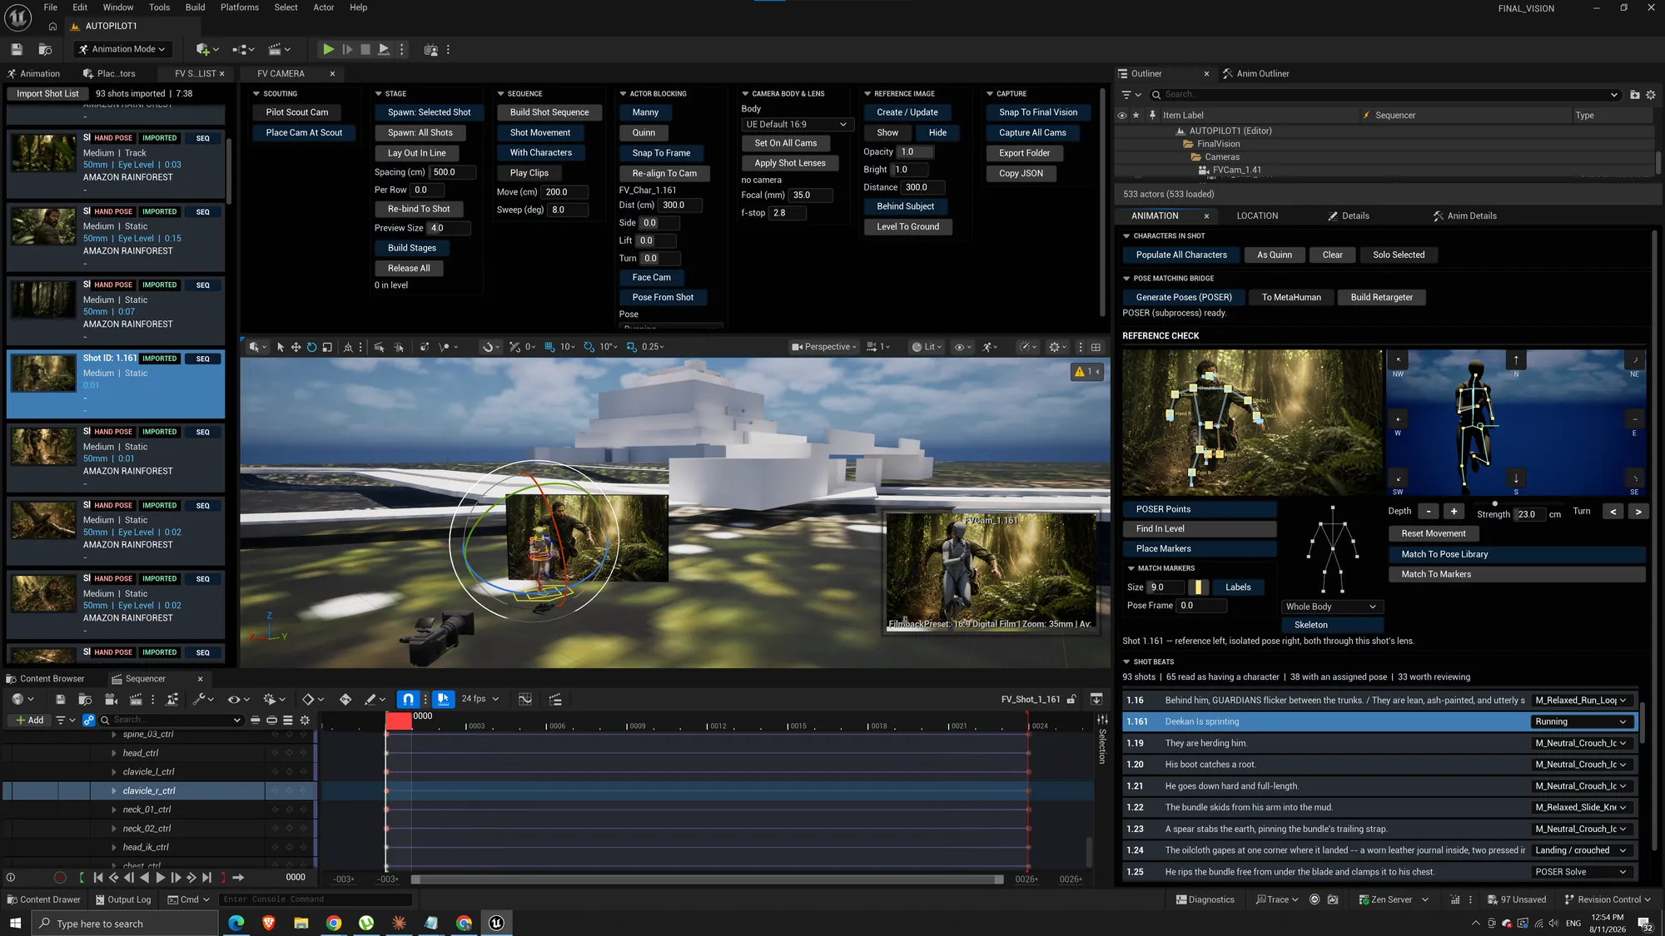Switch to LOCATION tab
This screenshot has height=936, width=1665.
(x=1257, y=216)
